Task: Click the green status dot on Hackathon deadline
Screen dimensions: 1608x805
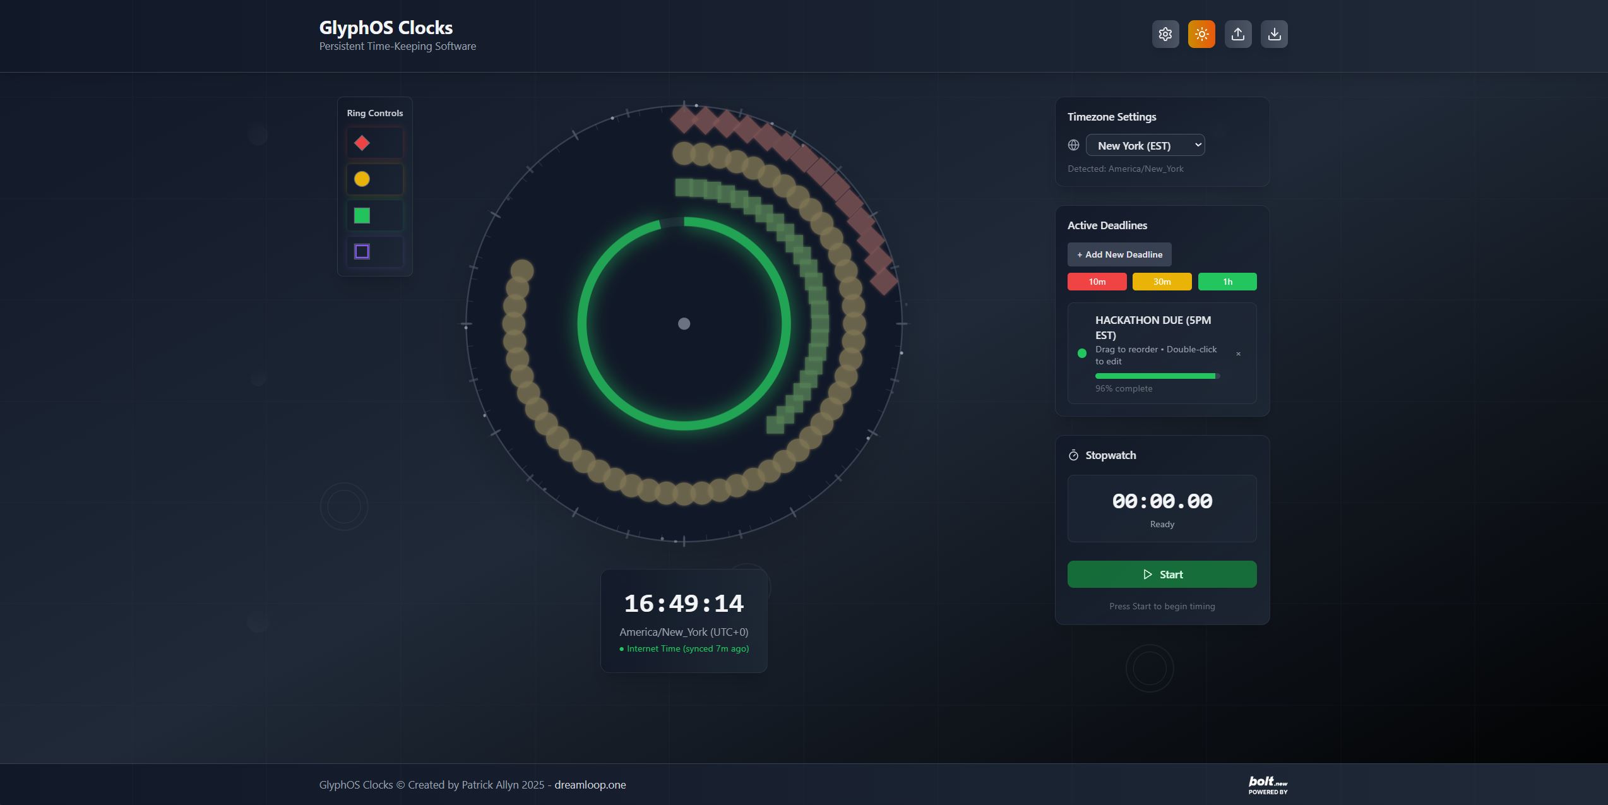Action: pos(1081,354)
